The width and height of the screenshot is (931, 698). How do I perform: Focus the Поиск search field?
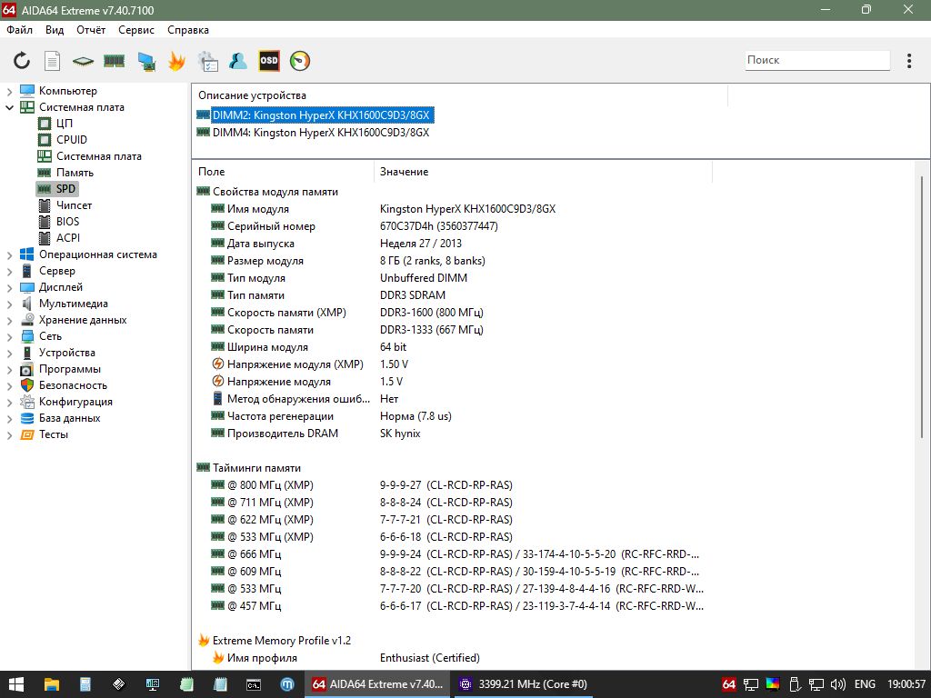coord(817,60)
